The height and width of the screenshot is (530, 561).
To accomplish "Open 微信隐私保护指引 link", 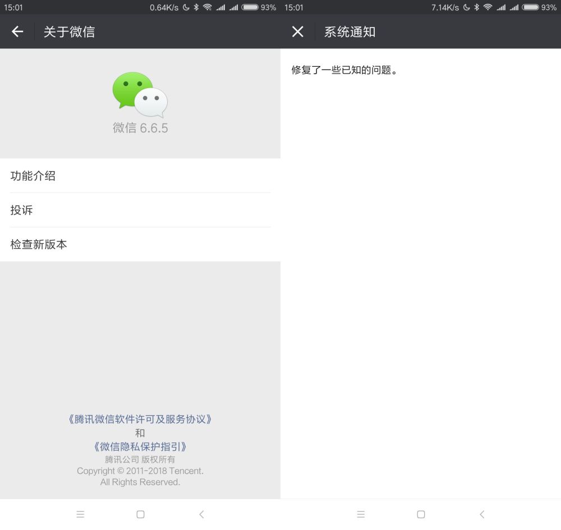I will pos(140,446).
